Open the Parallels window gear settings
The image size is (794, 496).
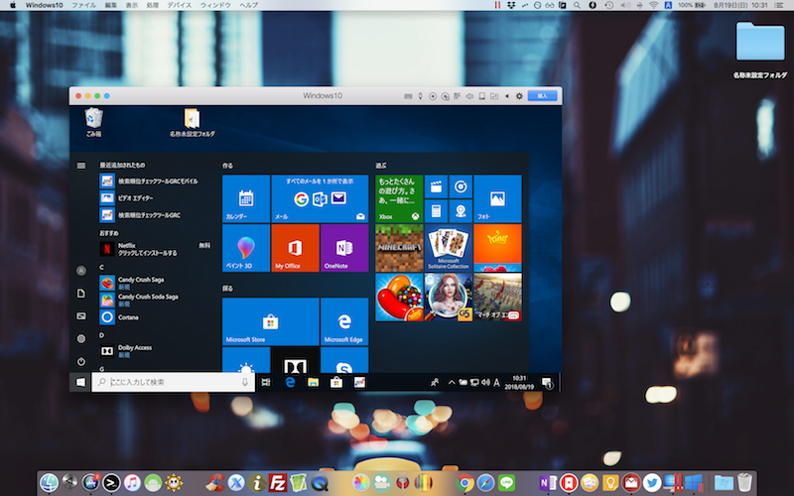tap(518, 96)
